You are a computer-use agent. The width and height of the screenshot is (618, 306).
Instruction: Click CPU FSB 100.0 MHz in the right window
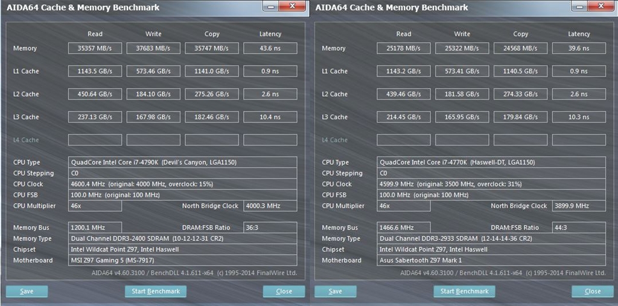click(x=491, y=195)
